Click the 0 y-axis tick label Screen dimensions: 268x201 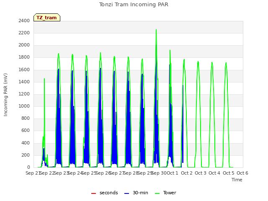point(28,167)
